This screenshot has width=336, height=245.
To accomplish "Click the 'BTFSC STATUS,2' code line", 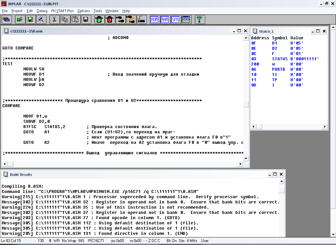I will [44, 127].
